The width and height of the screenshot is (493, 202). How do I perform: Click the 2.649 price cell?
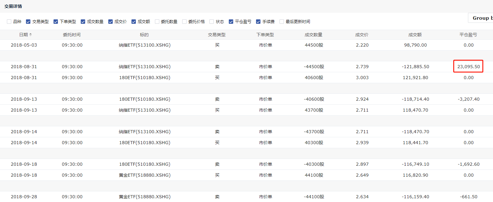[x=362, y=175]
